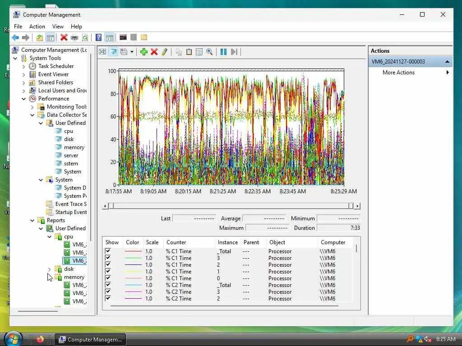Viewport: 462px width, 346px height.
Task: Open the Change graph type dropdown arrow
Action: [132, 52]
